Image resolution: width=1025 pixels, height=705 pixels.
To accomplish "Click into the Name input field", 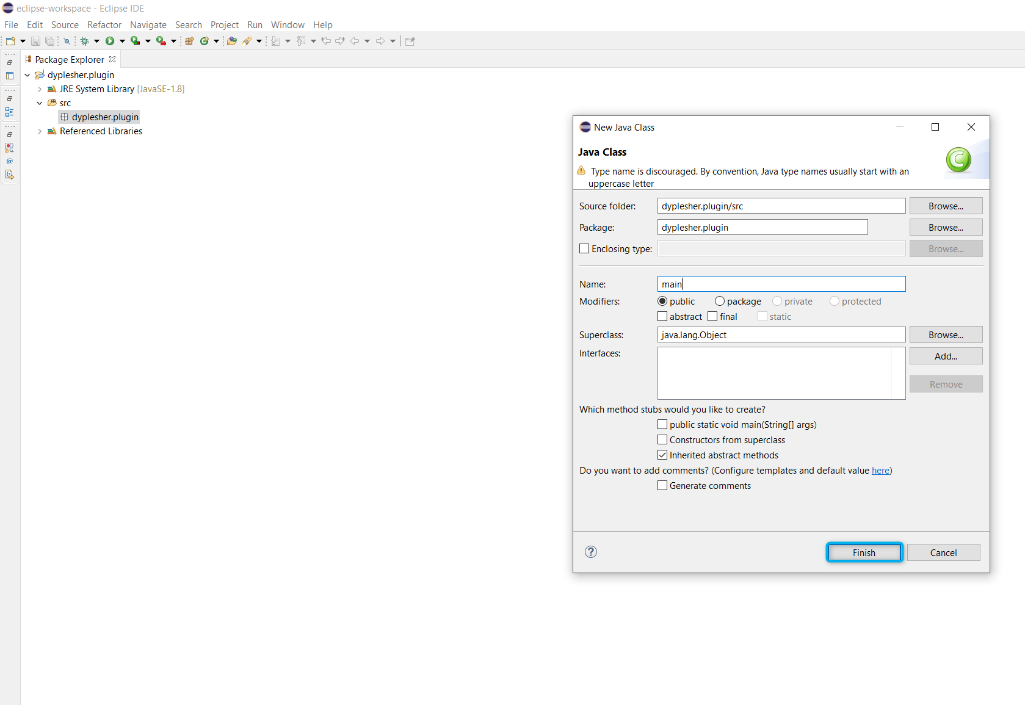I will click(x=781, y=284).
